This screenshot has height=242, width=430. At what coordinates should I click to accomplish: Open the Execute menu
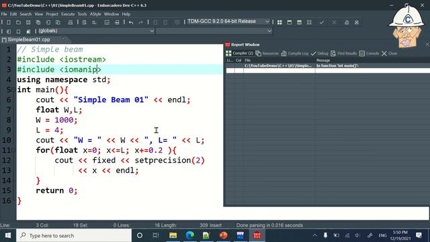68,14
